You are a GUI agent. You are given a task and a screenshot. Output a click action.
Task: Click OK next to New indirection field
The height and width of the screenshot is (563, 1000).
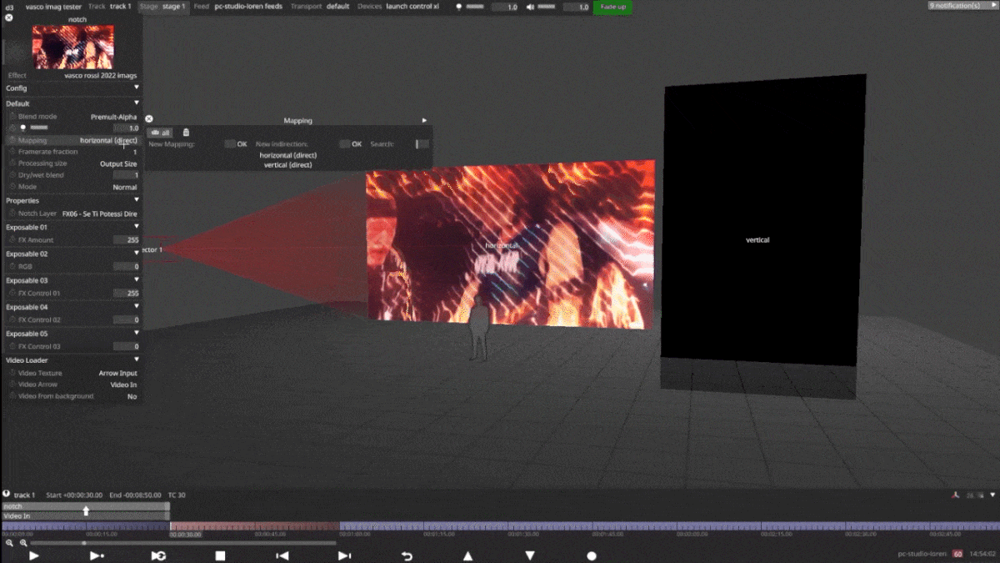pyautogui.click(x=357, y=144)
